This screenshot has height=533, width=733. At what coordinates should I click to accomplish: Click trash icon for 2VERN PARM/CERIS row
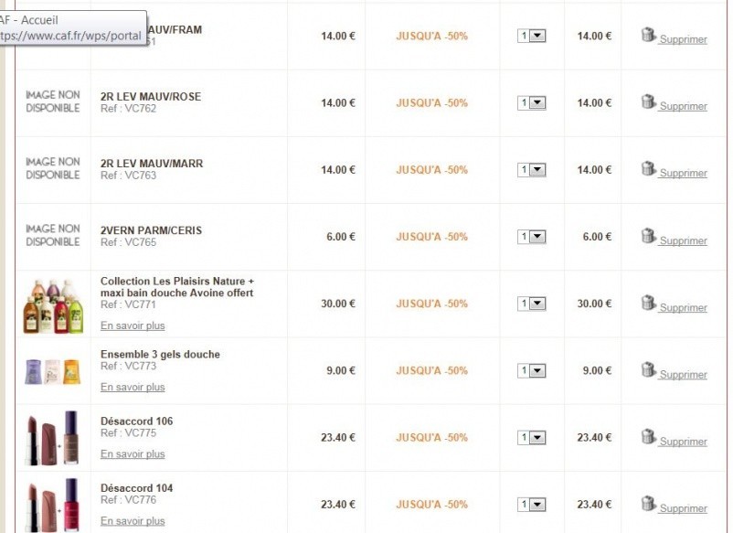[x=648, y=236]
